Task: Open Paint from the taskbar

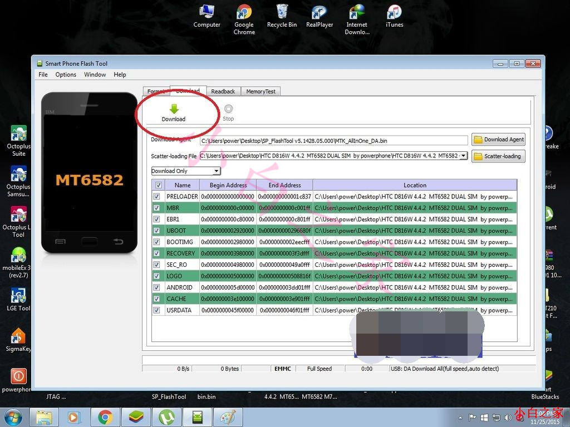Action: point(228,417)
